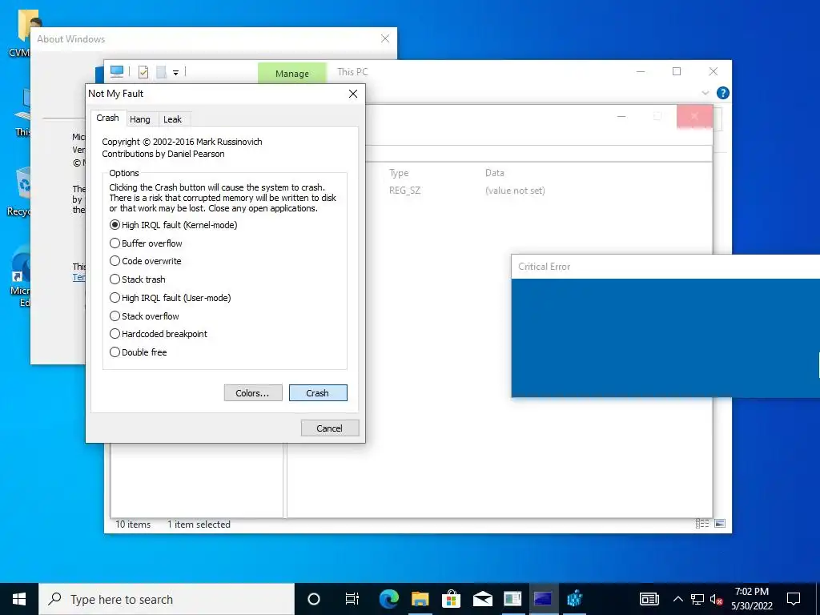Click the muted volume tray icon
Viewport: 820px width, 615px height.
click(716, 599)
